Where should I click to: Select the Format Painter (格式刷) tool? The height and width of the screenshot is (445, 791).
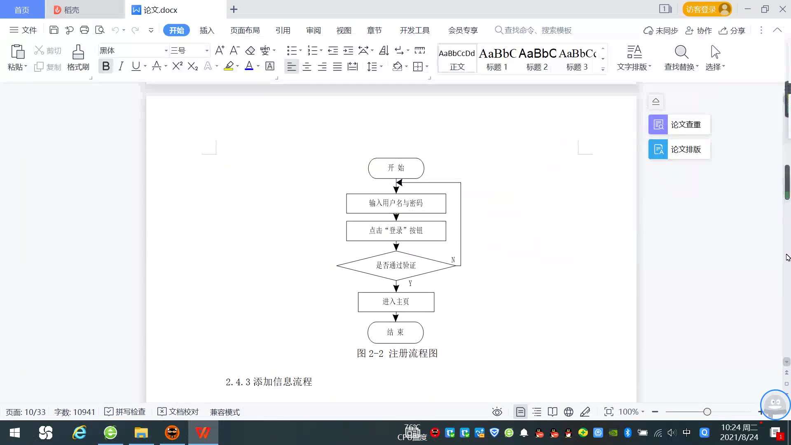(x=78, y=58)
